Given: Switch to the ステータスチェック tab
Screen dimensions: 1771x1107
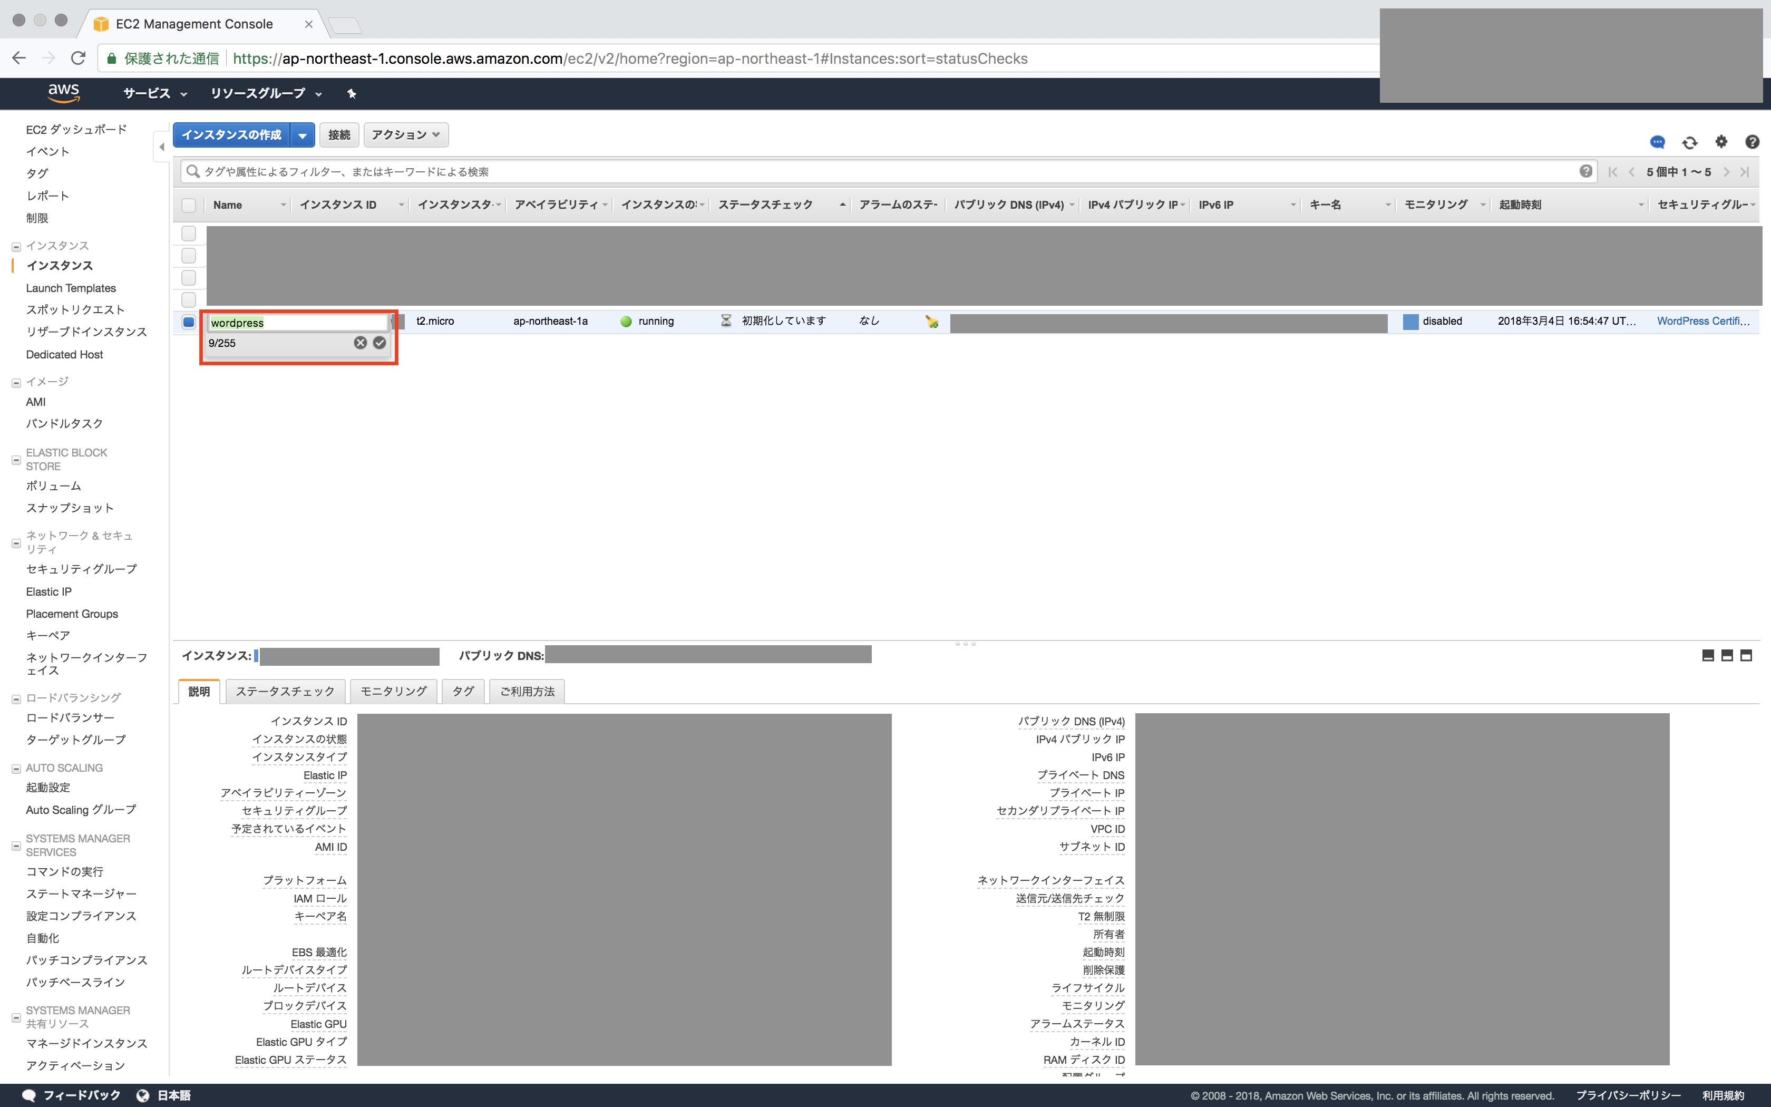Looking at the screenshot, I should click(285, 691).
